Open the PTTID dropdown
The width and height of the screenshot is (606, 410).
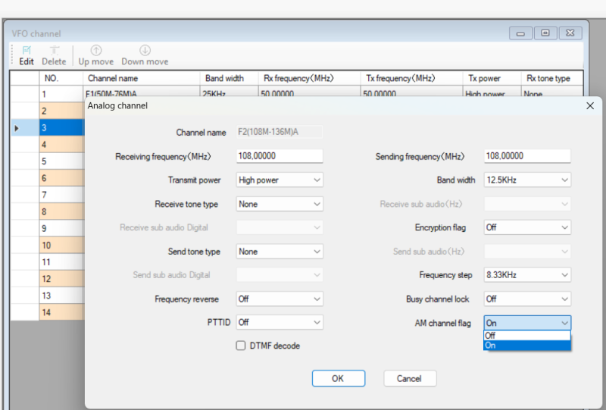coord(280,322)
